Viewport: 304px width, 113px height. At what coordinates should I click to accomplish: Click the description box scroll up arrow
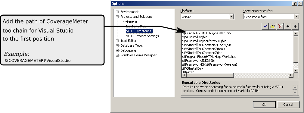pyautogui.click(x=295, y=87)
